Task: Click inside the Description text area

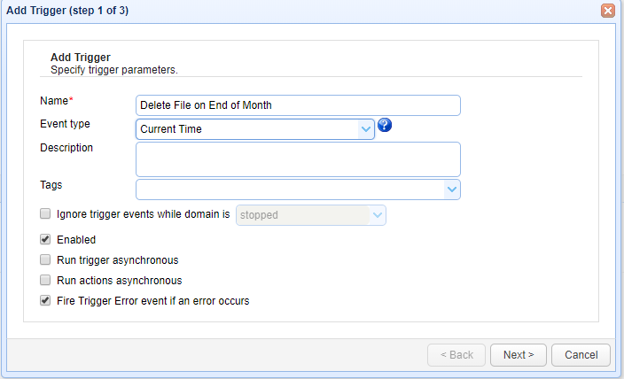Action: (x=298, y=159)
